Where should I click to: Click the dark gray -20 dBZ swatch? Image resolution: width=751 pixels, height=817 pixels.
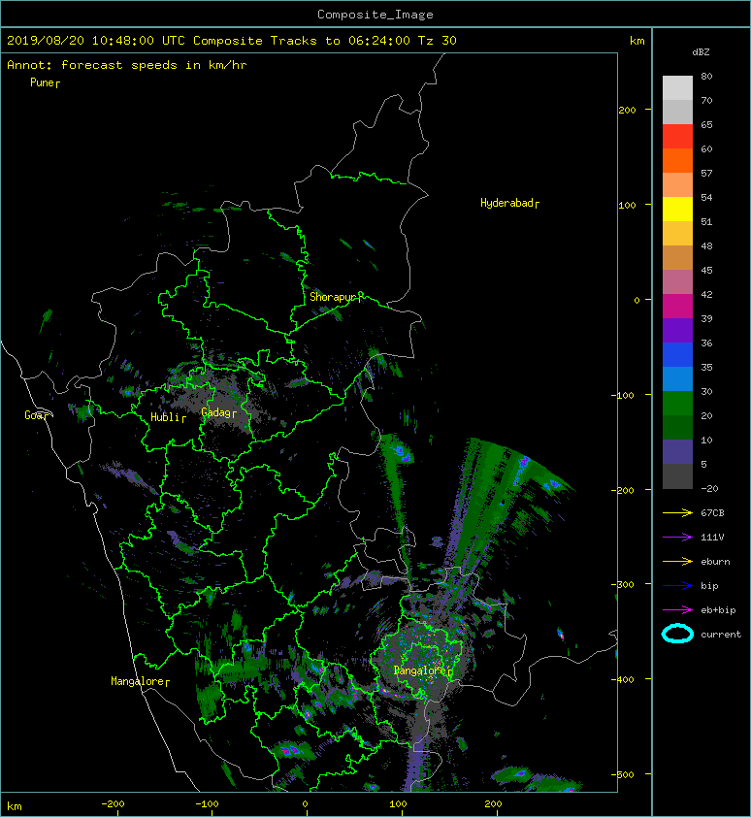click(677, 476)
